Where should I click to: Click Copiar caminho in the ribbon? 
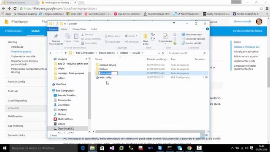point(91,39)
